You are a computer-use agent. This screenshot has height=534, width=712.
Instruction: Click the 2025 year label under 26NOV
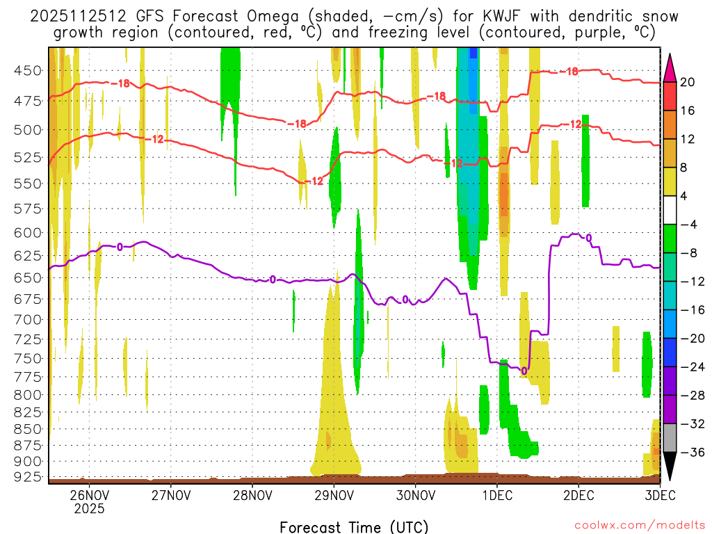tap(90, 508)
